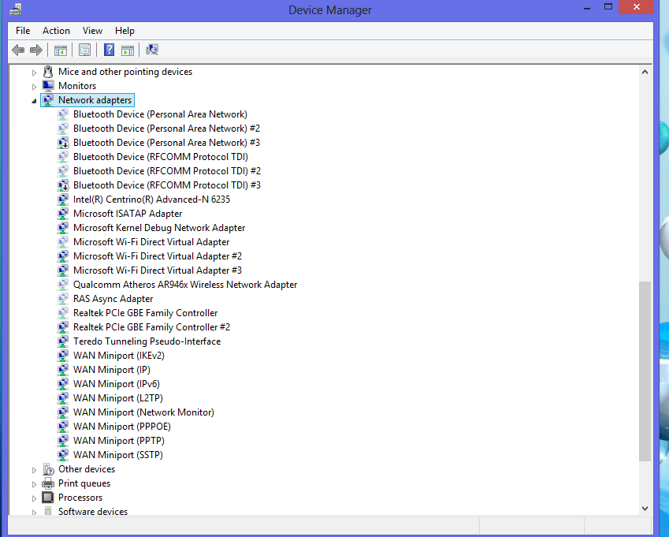
Task: Select Realtek PCIe GBE Family Controller
Action: pyautogui.click(x=145, y=313)
